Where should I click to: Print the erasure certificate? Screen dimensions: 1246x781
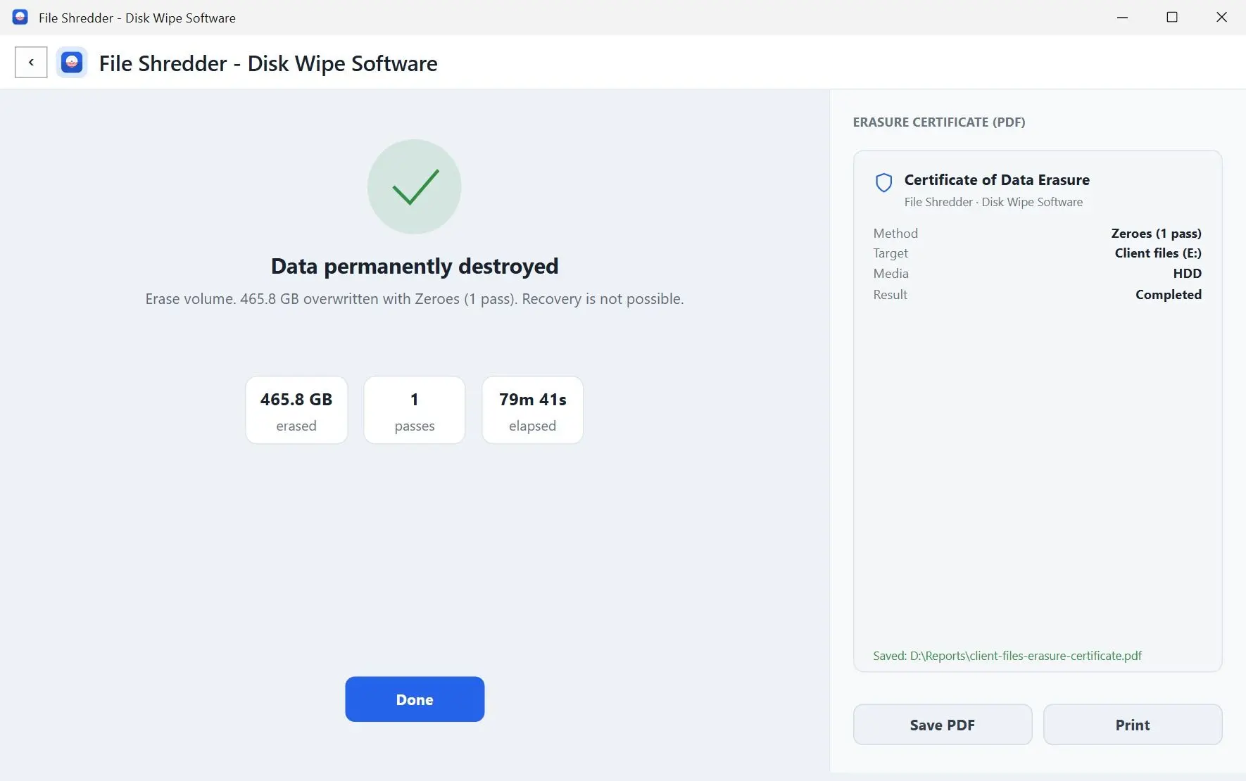1133,725
